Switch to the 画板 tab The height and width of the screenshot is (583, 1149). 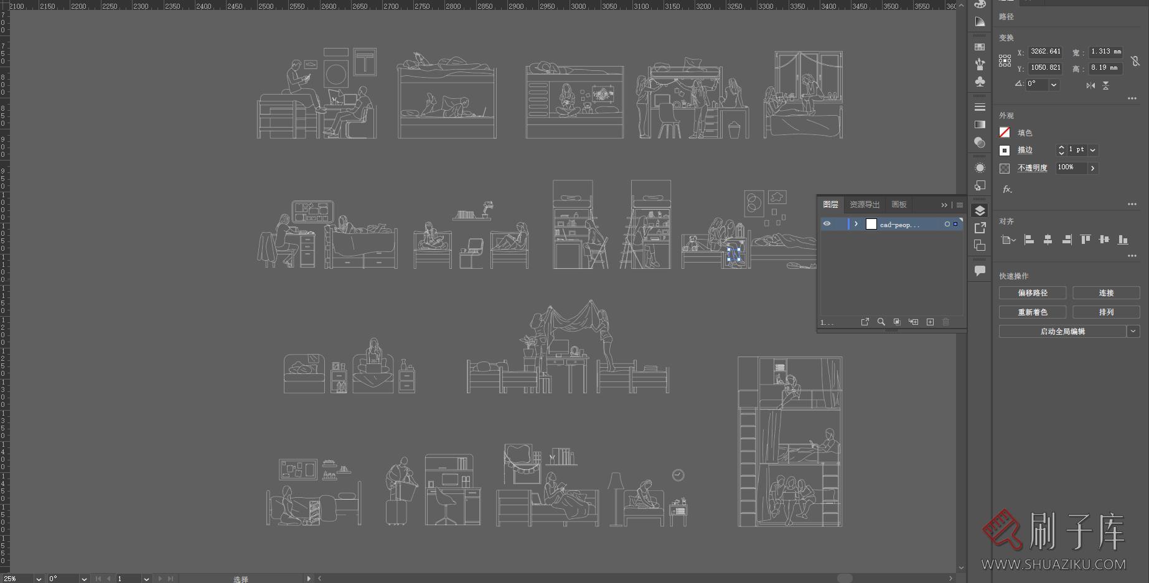899,205
